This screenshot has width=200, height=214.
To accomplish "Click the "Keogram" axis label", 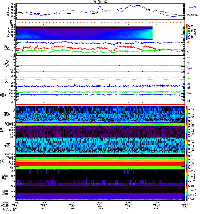I will [8, 32].
